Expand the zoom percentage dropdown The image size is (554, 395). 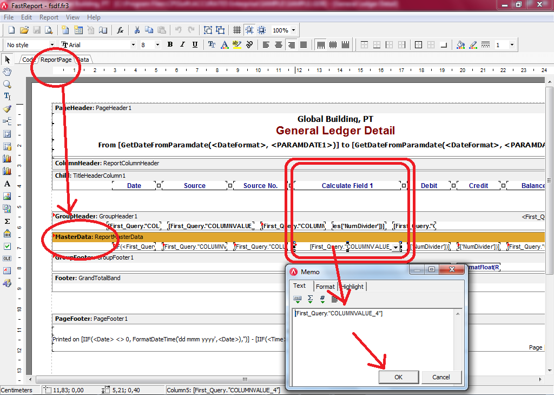point(293,30)
